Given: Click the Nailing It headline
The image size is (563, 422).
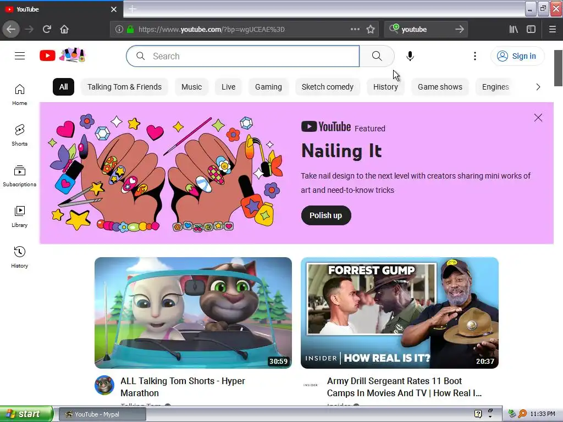Looking at the screenshot, I should tap(341, 151).
